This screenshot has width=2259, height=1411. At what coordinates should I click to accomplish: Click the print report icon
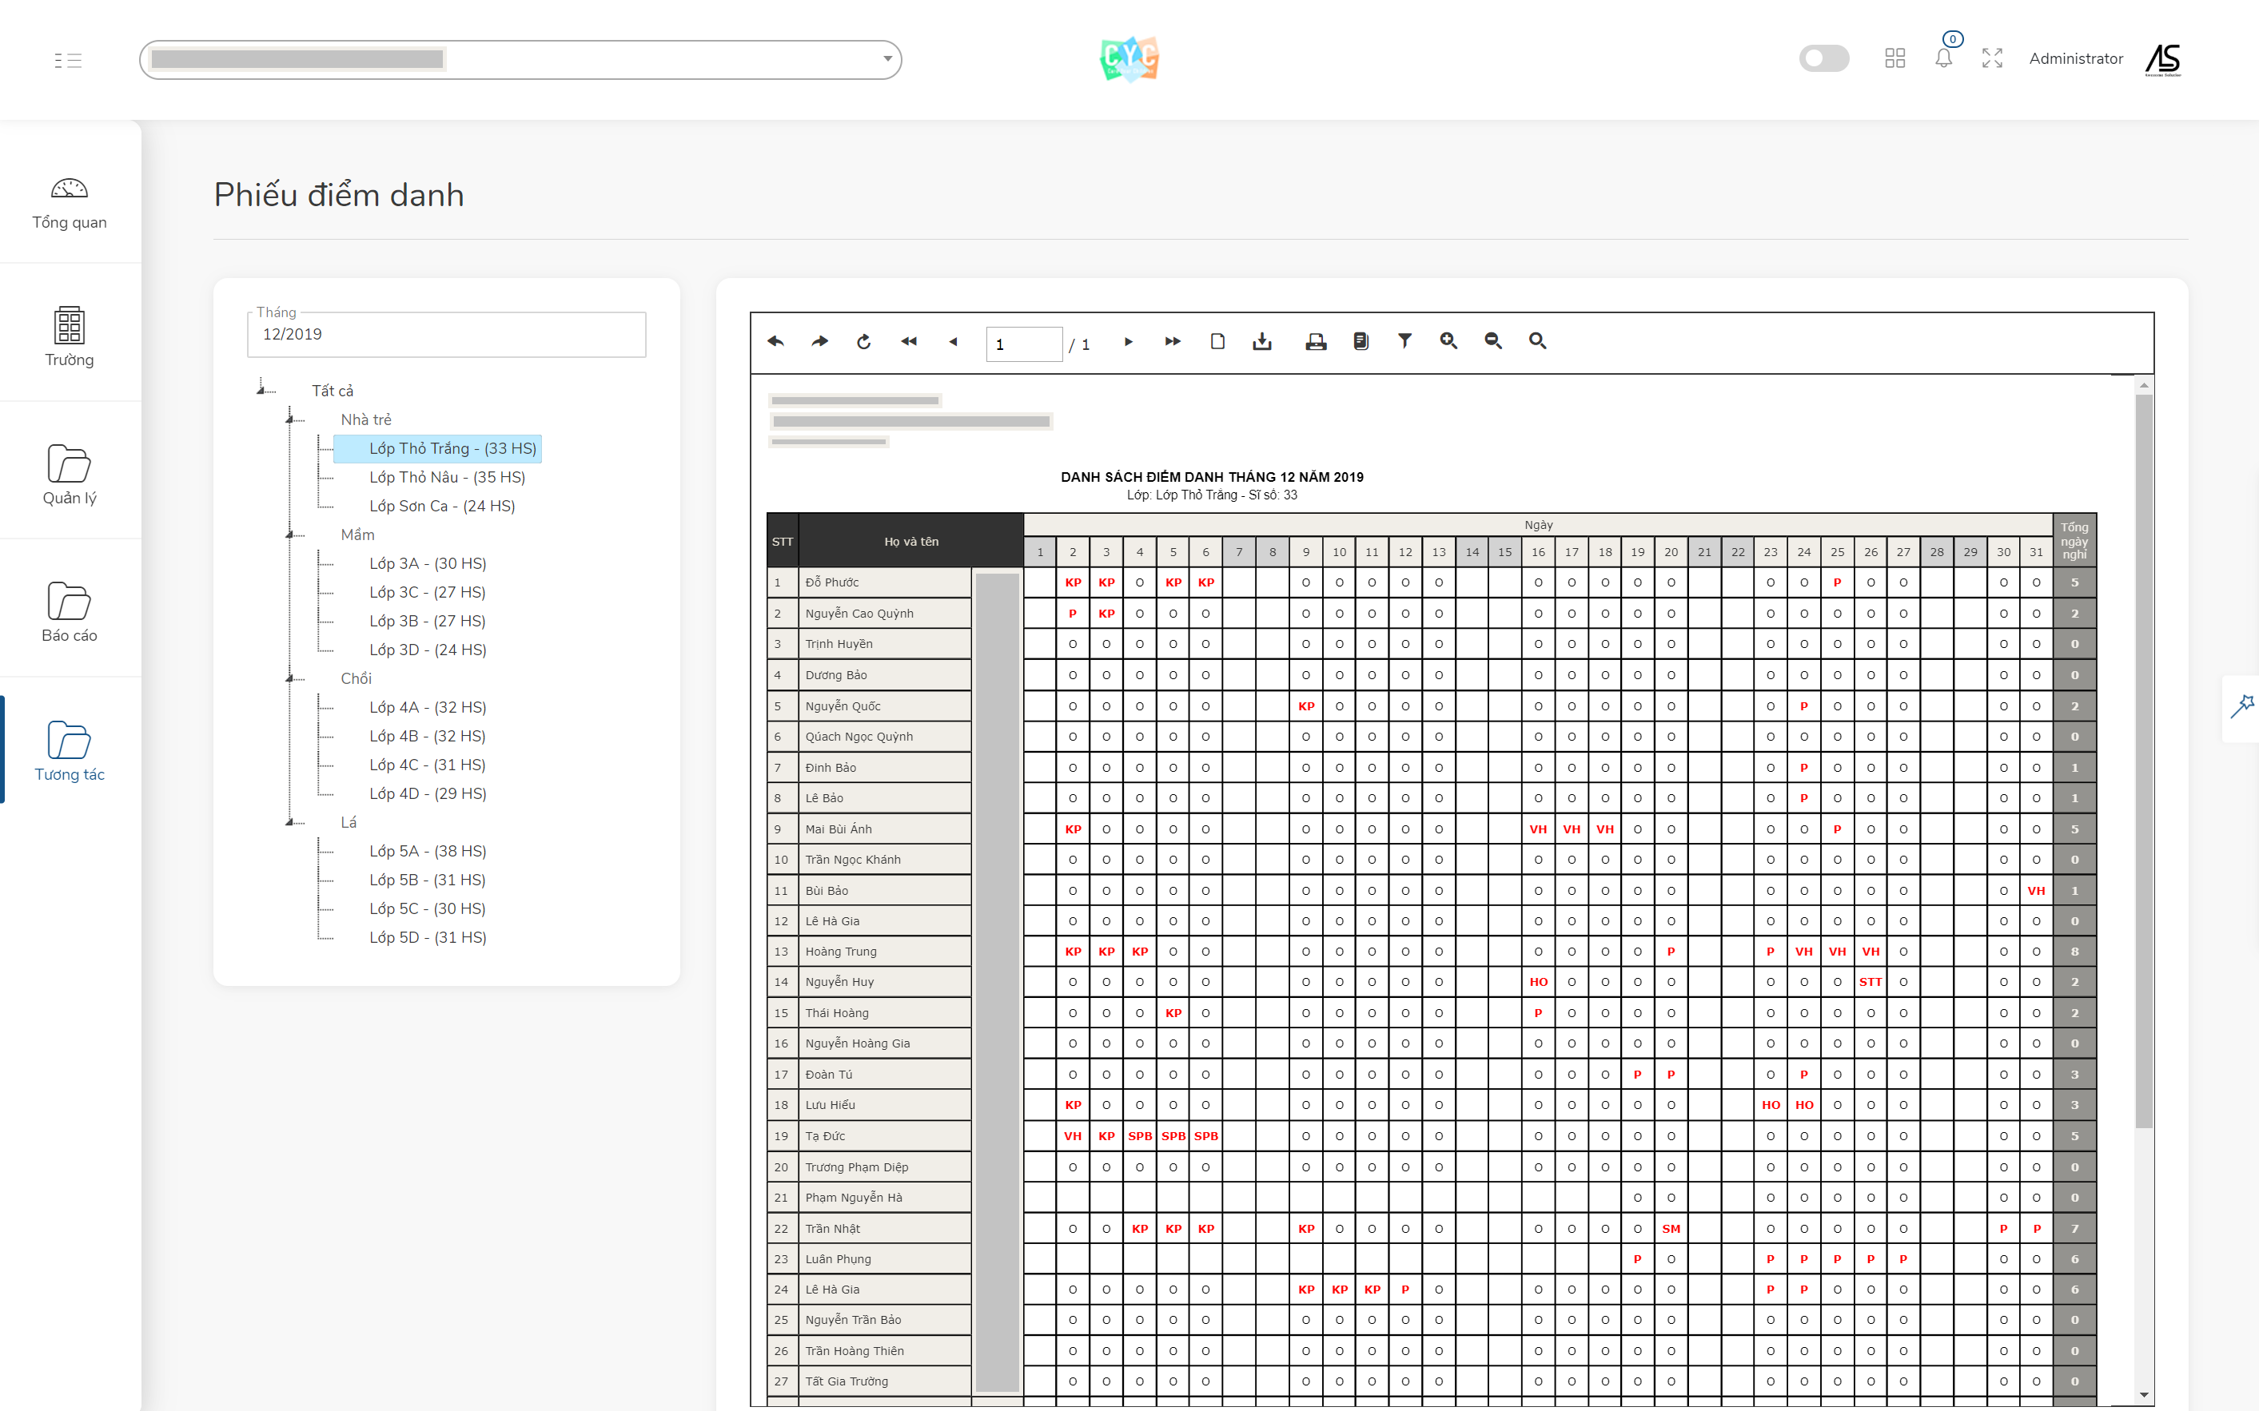click(x=1315, y=341)
